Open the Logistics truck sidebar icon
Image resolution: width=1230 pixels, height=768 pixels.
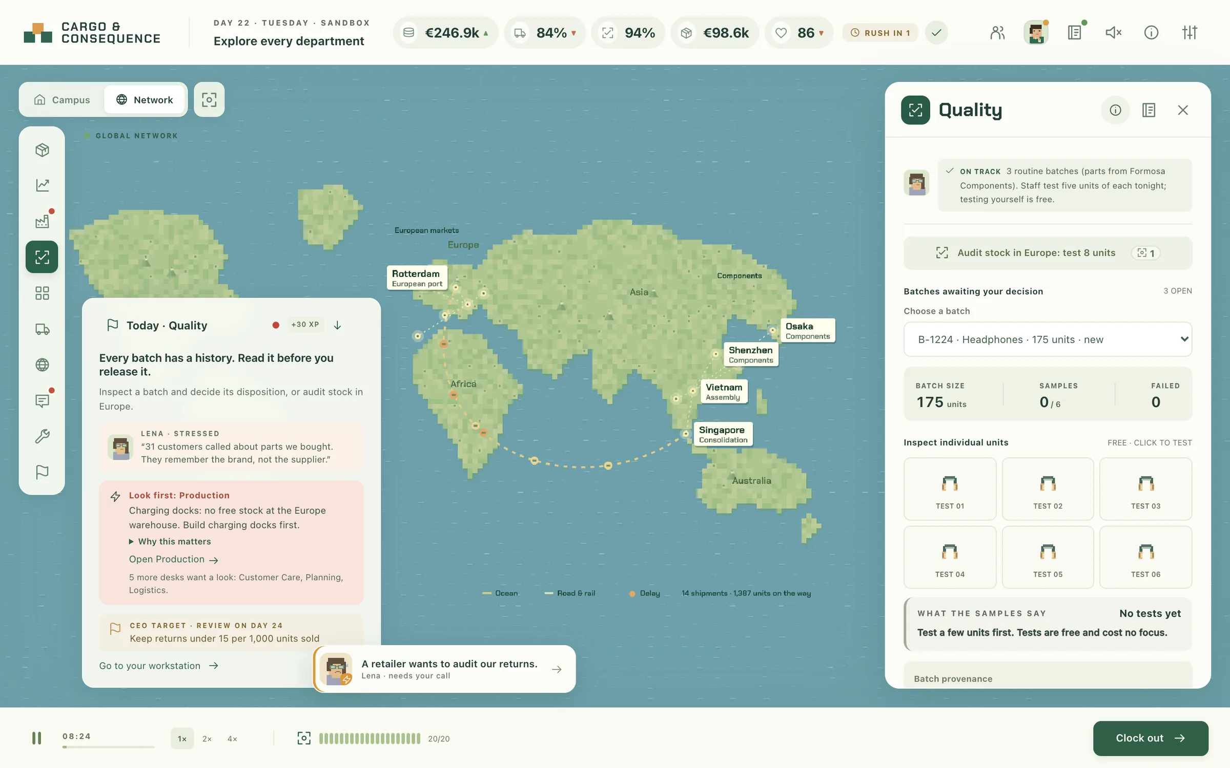click(x=42, y=329)
